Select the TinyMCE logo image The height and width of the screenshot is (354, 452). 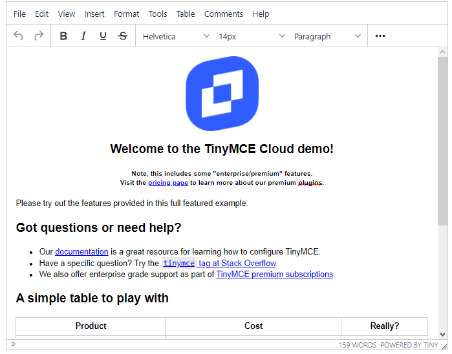pos(222,93)
